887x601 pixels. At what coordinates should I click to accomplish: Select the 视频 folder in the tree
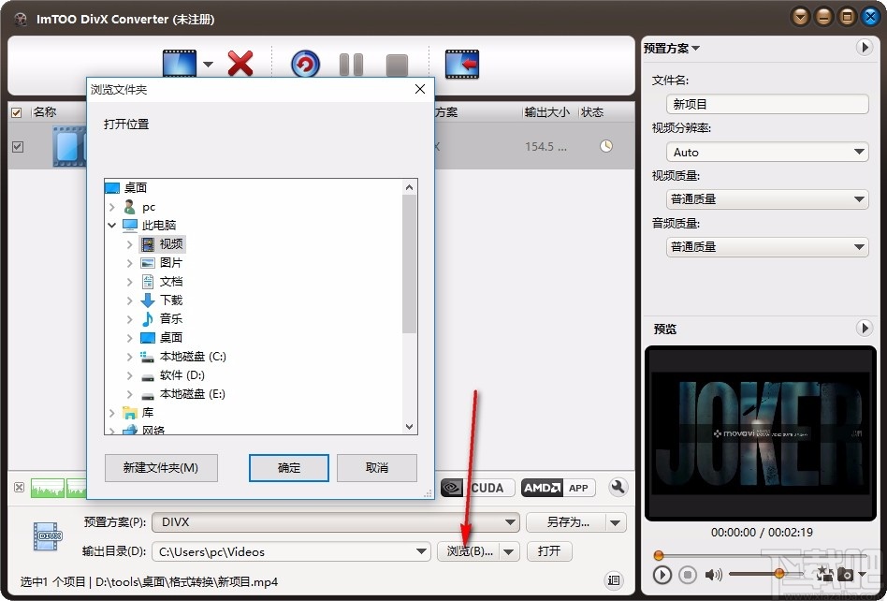[171, 243]
